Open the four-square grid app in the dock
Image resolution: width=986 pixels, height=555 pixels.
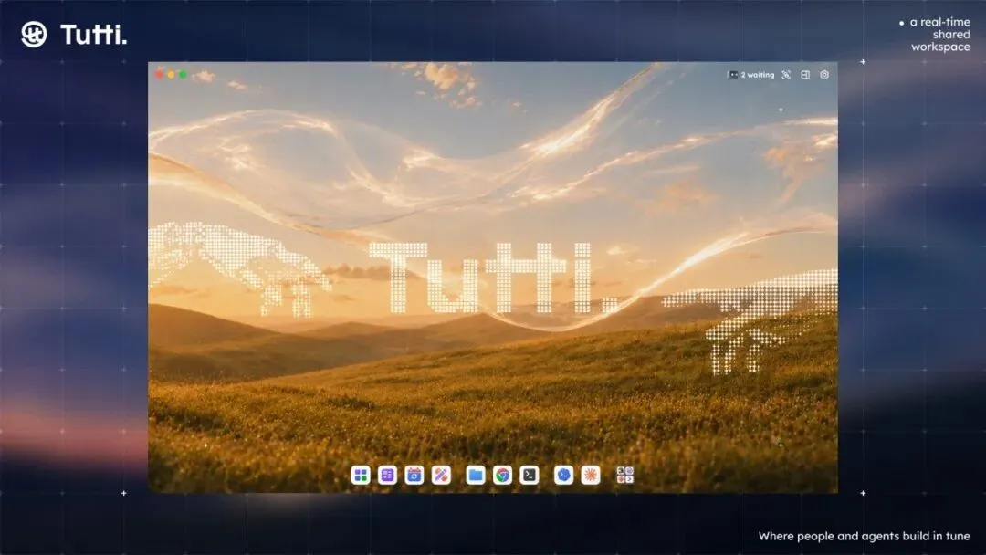[x=361, y=476]
